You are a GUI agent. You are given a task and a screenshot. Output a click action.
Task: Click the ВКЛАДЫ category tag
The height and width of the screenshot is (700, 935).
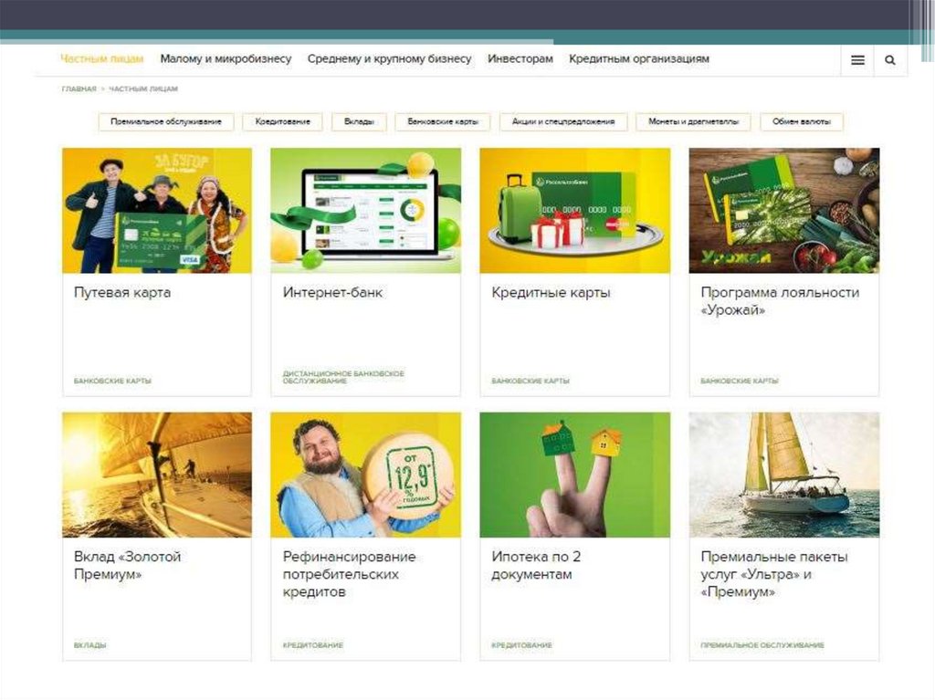tap(90, 645)
